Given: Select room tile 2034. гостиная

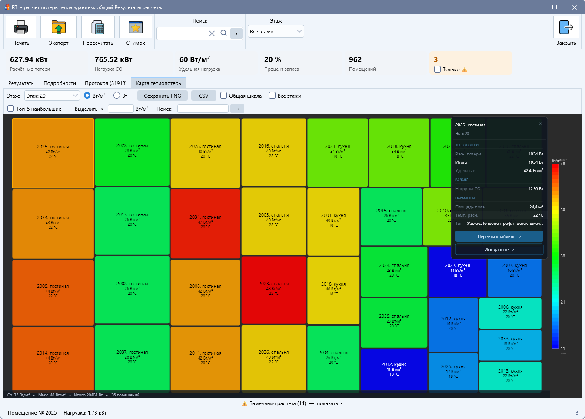Looking at the screenshot, I should pos(53,224).
